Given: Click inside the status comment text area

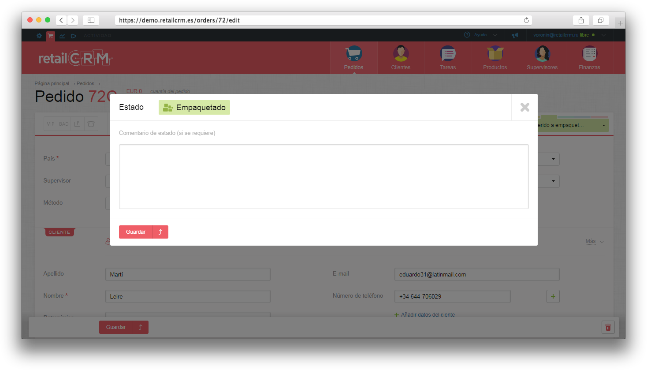Looking at the screenshot, I should [x=324, y=176].
